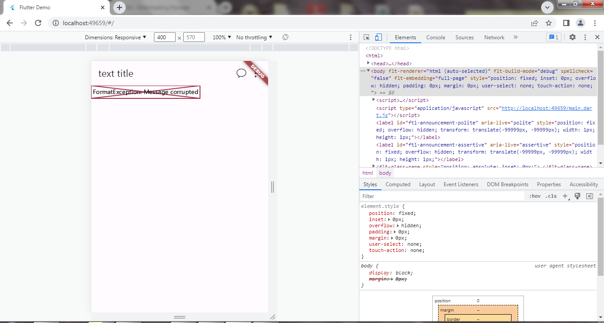
Task: Open the Computed pane tab
Action: coord(398,184)
